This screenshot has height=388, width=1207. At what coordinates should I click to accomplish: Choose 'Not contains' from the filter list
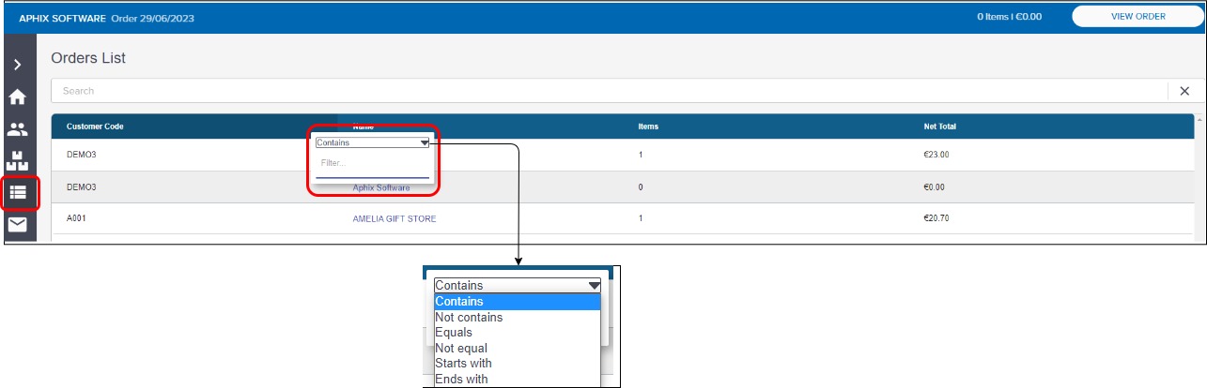tap(469, 318)
